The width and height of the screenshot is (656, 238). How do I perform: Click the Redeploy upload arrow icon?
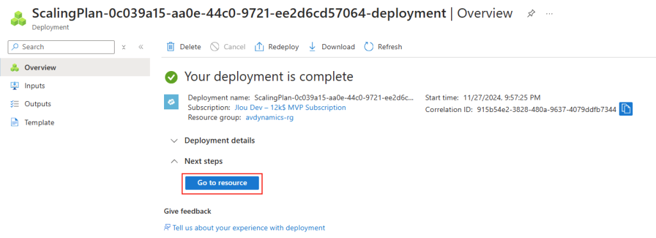pyautogui.click(x=259, y=47)
